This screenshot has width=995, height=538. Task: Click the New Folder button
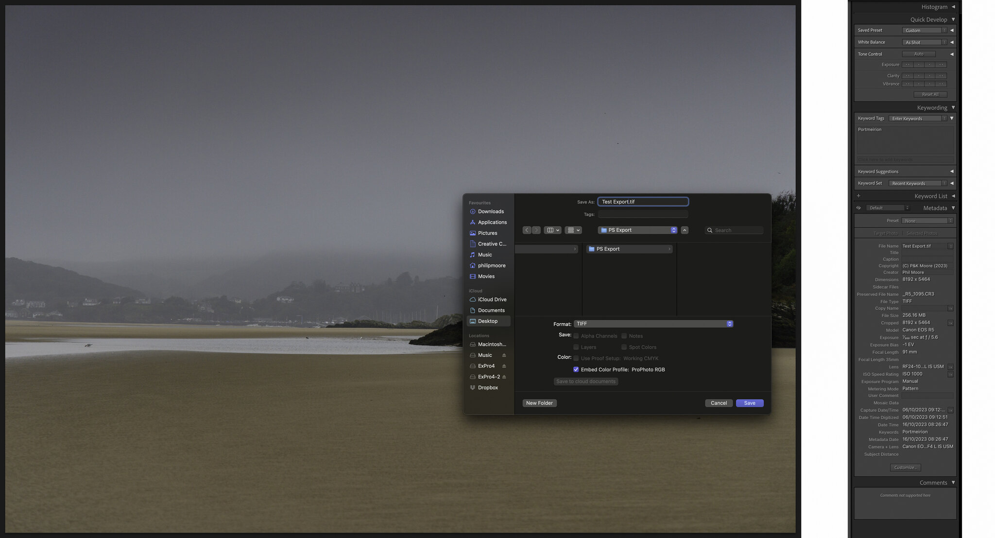(x=539, y=403)
